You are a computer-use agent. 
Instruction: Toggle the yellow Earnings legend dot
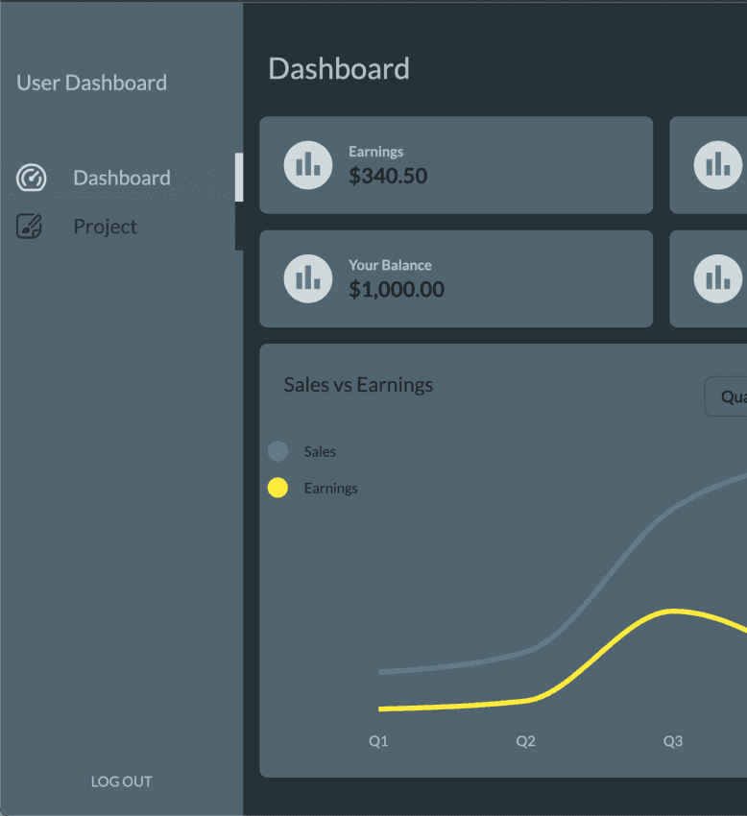(x=277, y=488)
